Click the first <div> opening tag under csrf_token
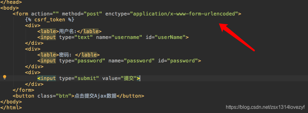The width and height of the screenshot is (308, 113). click(33, 26)
